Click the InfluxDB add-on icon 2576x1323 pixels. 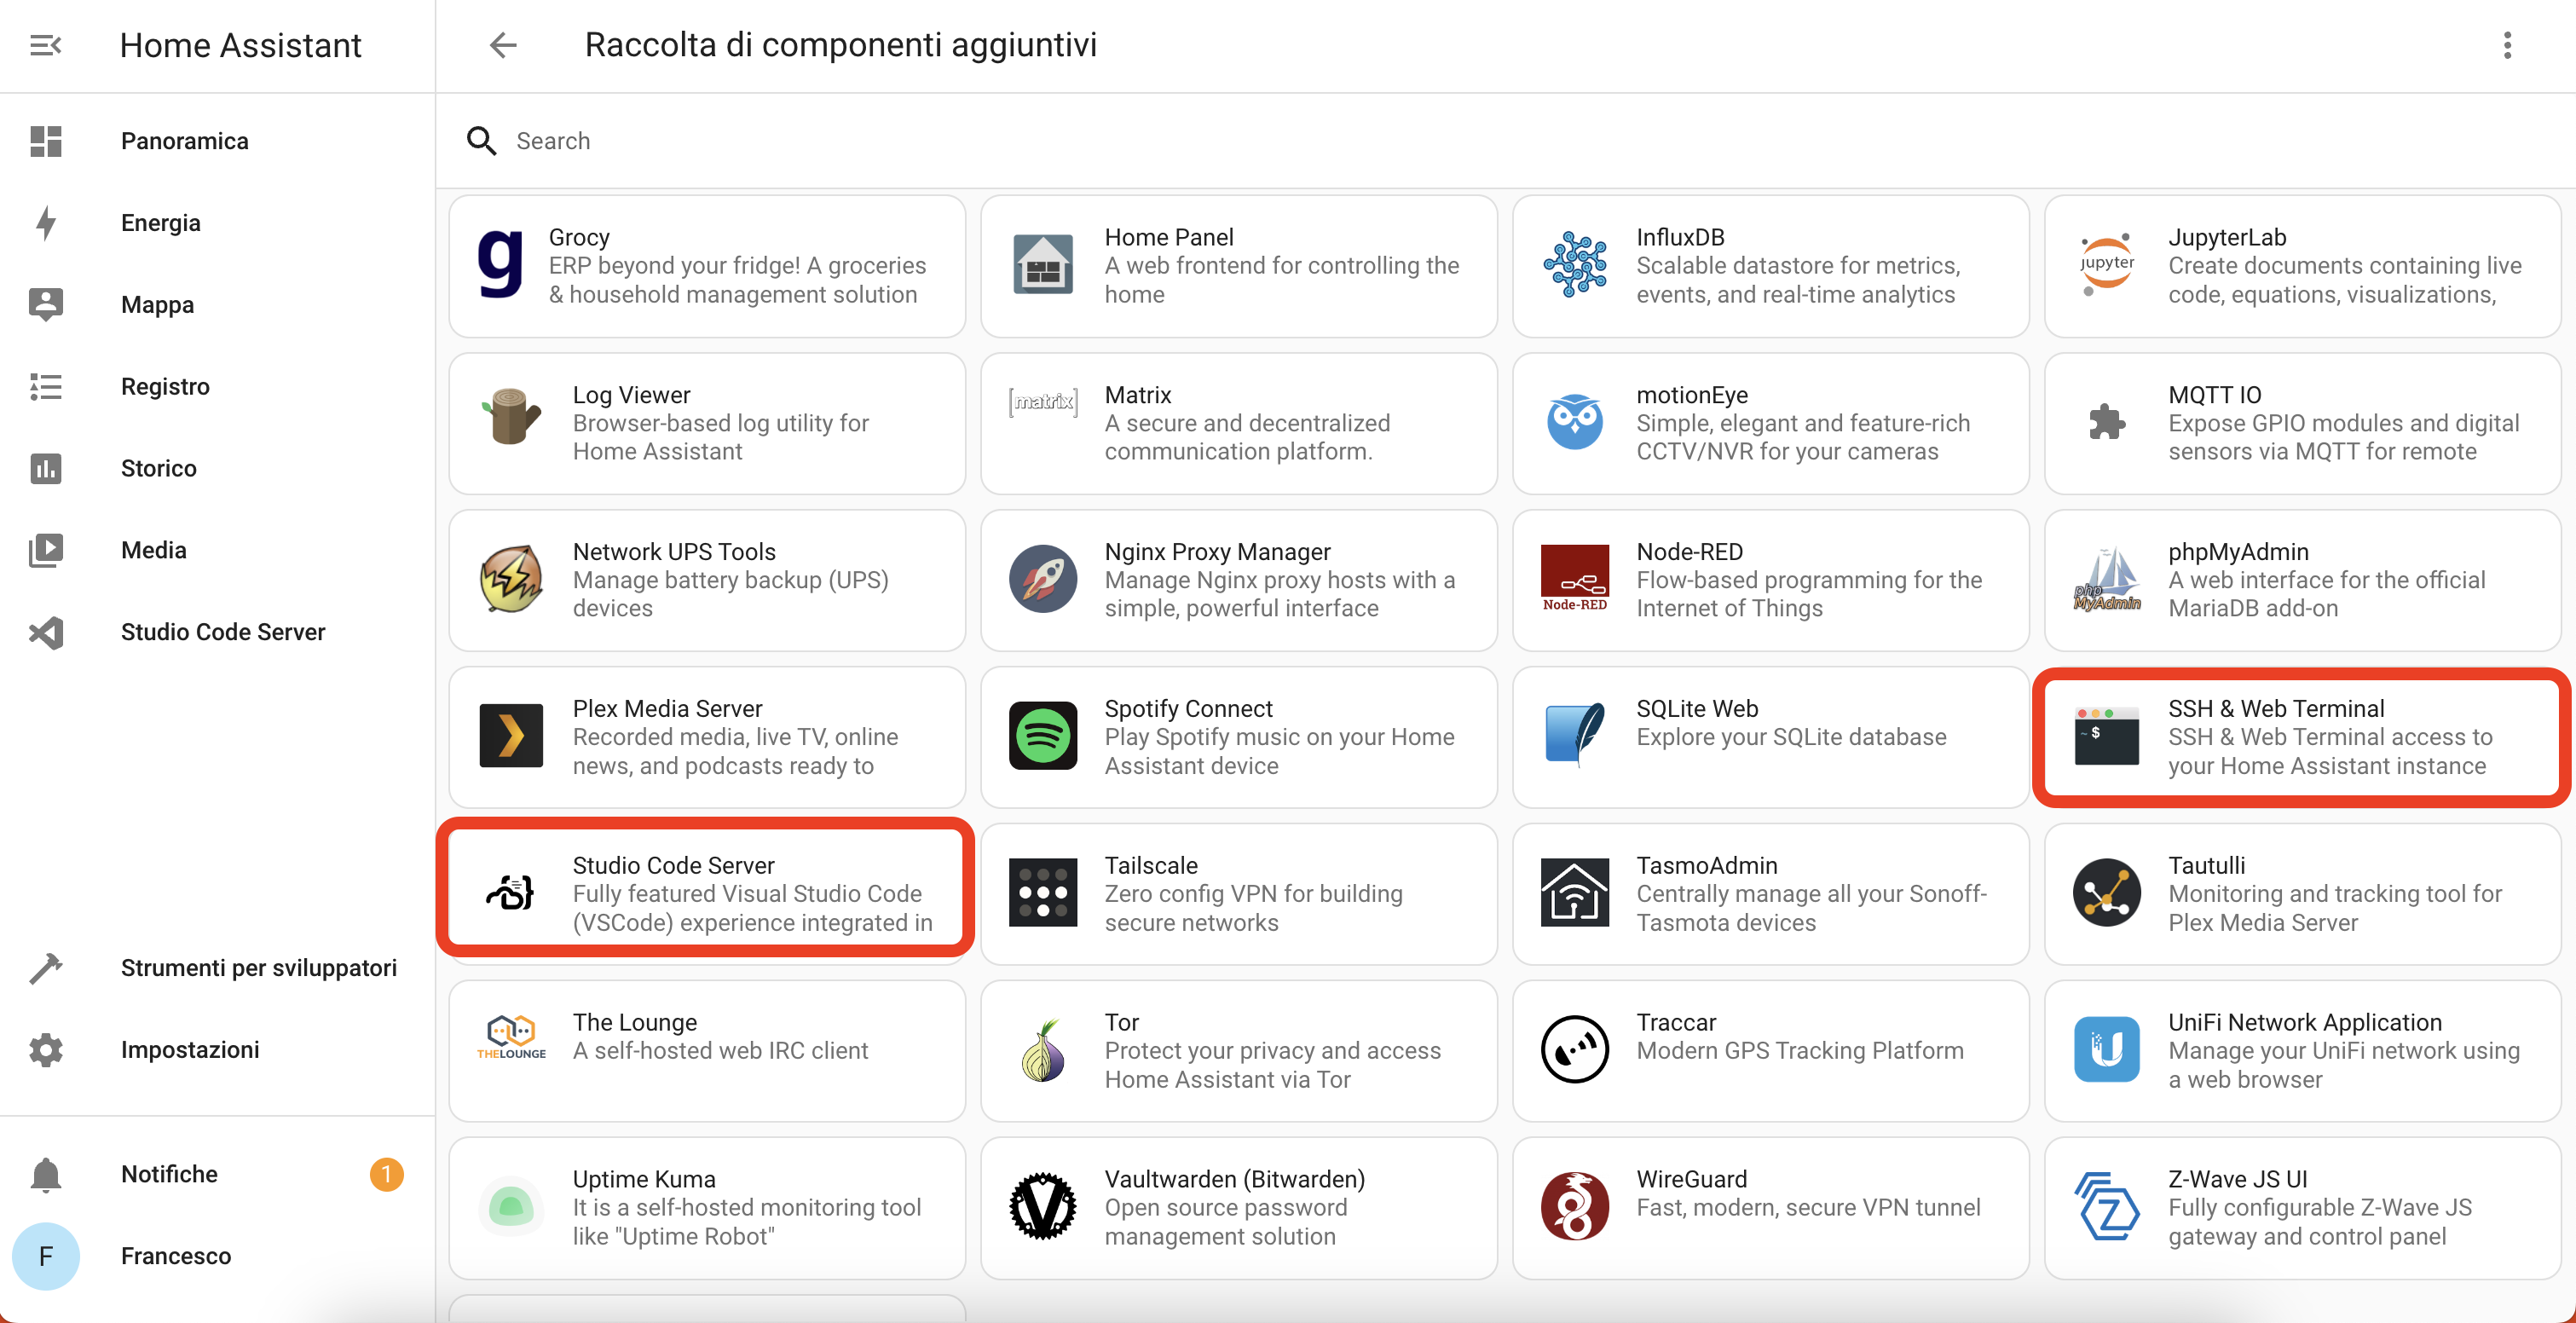click(x=1575, y=265)
